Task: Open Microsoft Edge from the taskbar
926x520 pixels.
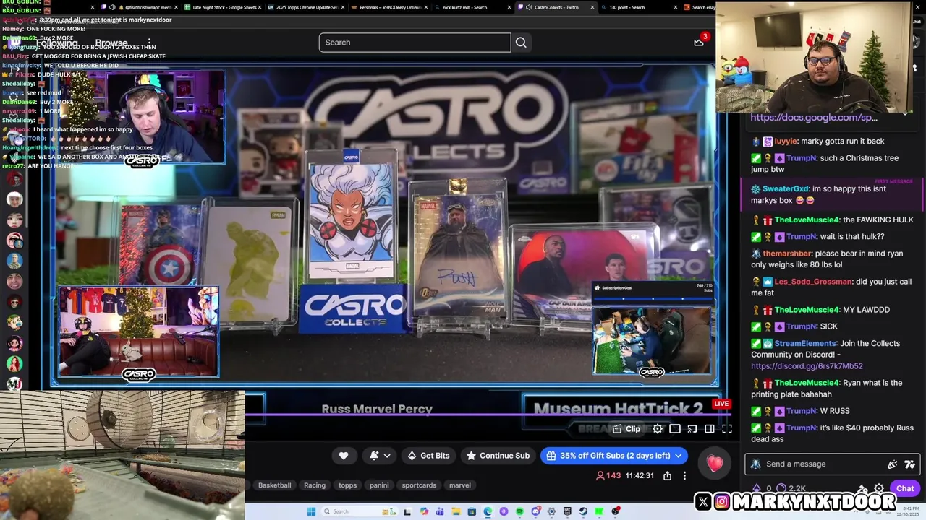Action: (x=488, y=511)
